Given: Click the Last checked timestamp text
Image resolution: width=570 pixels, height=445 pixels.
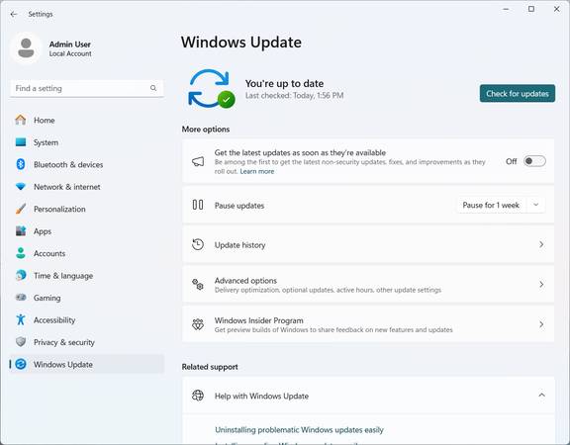Looking at the screenshot, I should tap(294, 95).
